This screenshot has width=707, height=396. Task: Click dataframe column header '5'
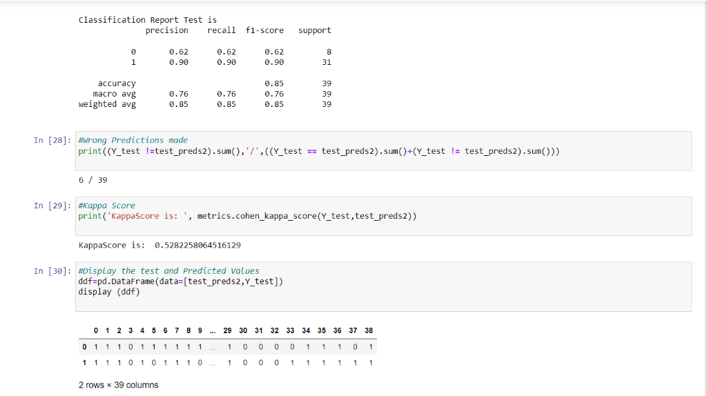154,330
